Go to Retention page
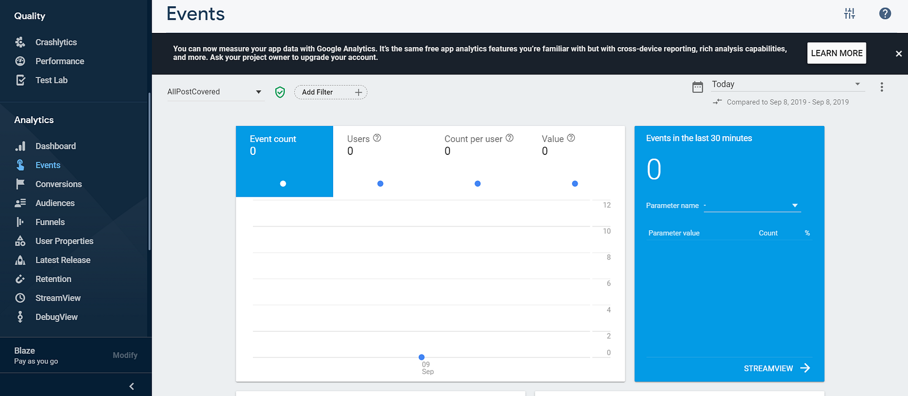The height and width of the screenshot is (396, 908). click(53, 279)
